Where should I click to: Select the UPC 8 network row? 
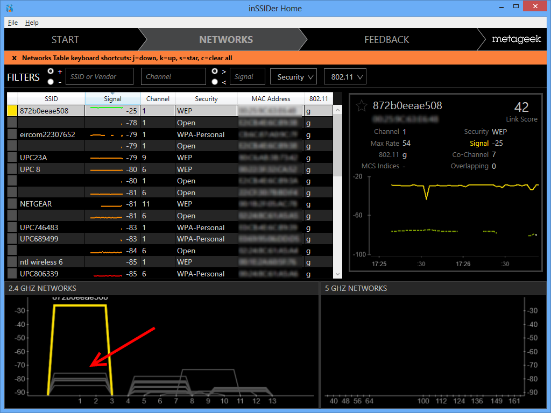point(169,169)
